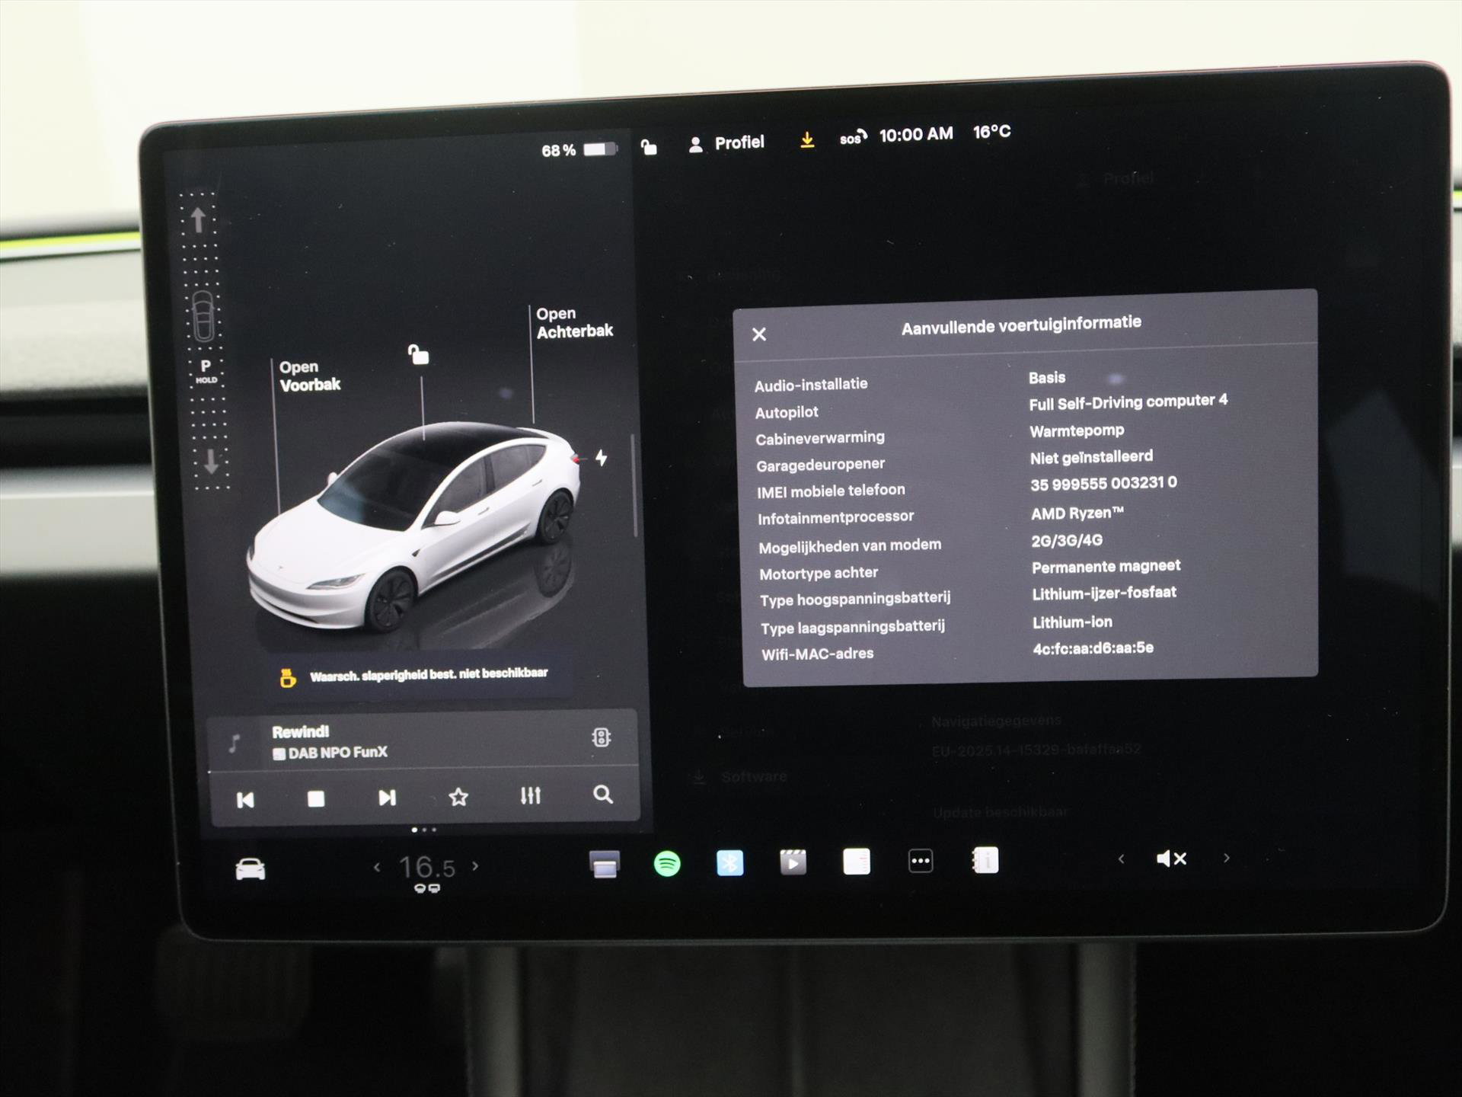Tap the P HOLD park indicator

point(206,371)
